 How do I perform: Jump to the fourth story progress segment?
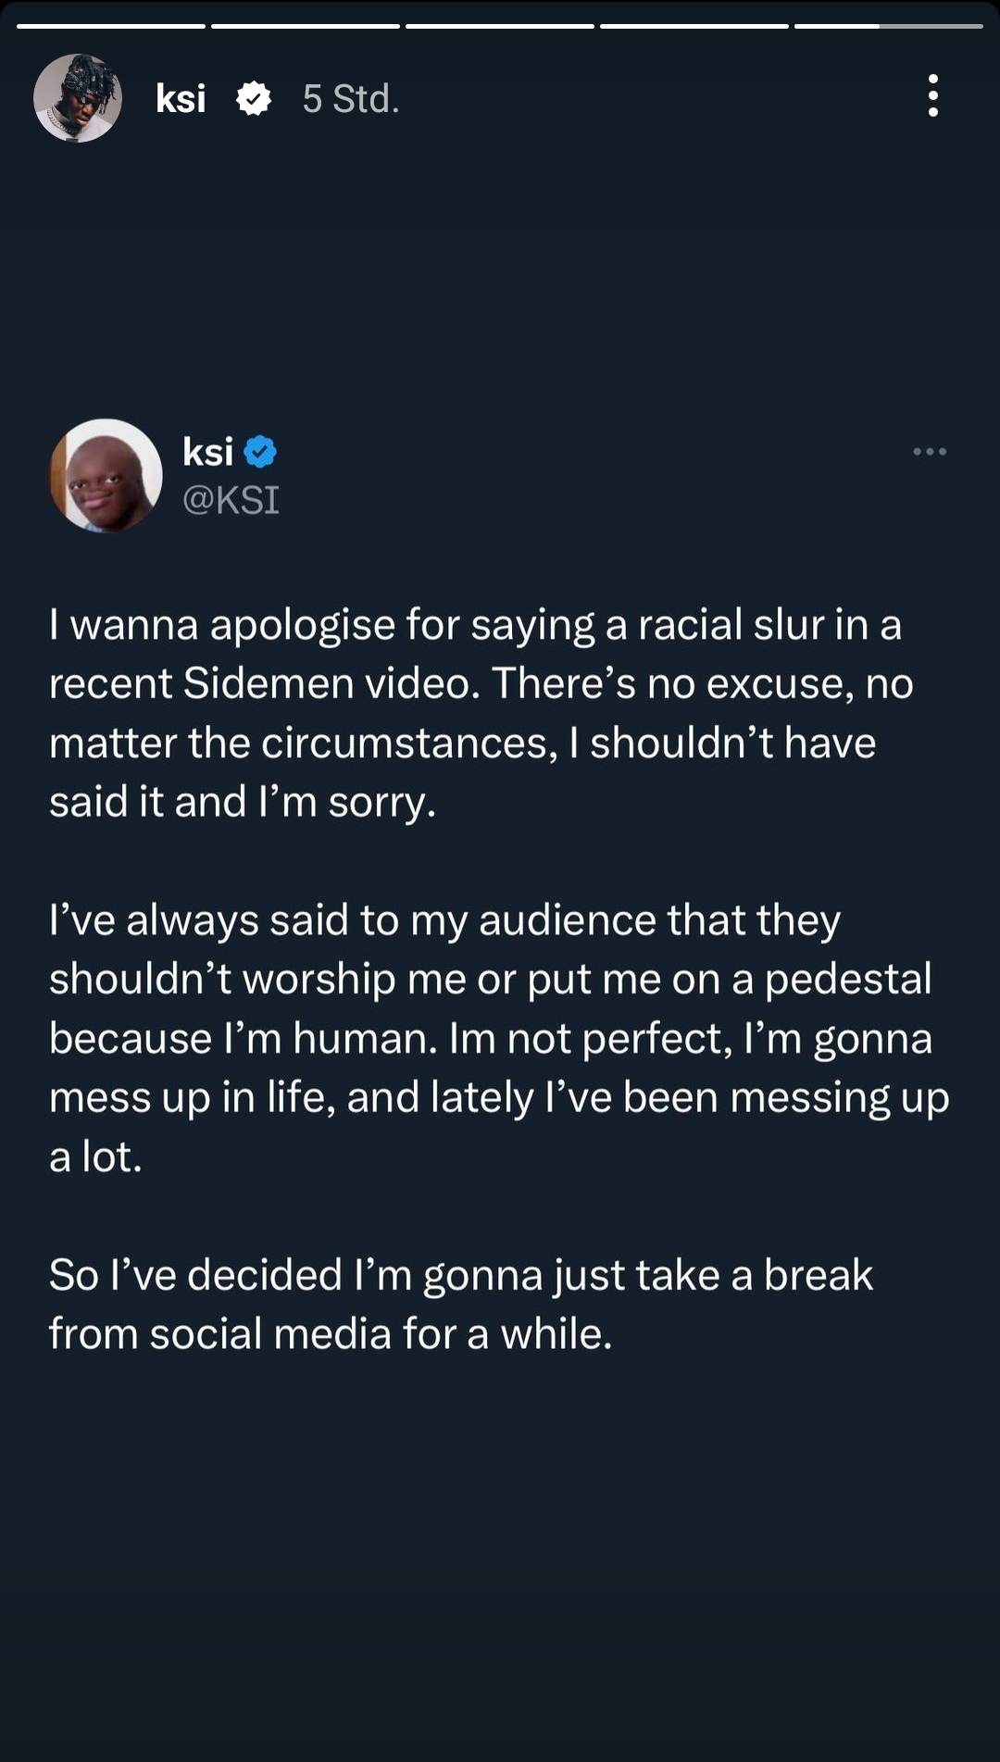tap(694, 26)
